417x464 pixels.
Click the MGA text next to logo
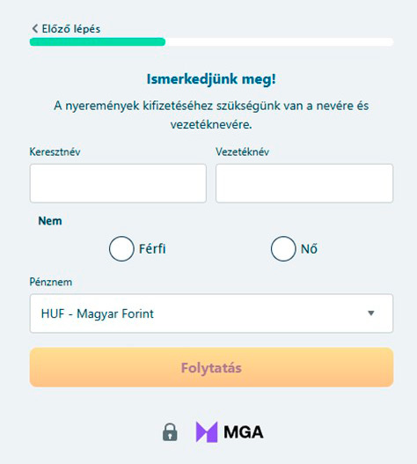point(244,432)
